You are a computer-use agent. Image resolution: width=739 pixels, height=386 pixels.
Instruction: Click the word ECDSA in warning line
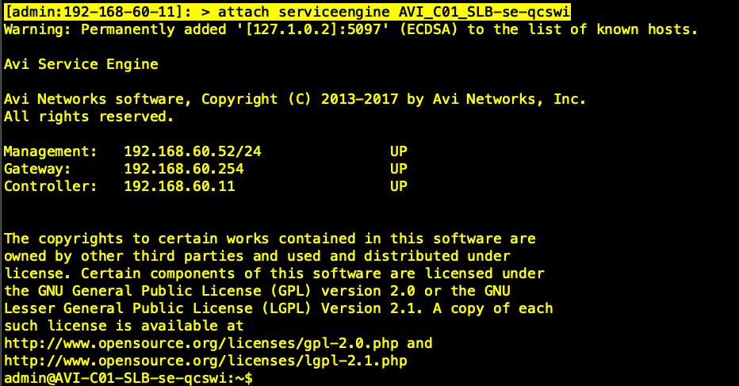(x=428, y=29)
